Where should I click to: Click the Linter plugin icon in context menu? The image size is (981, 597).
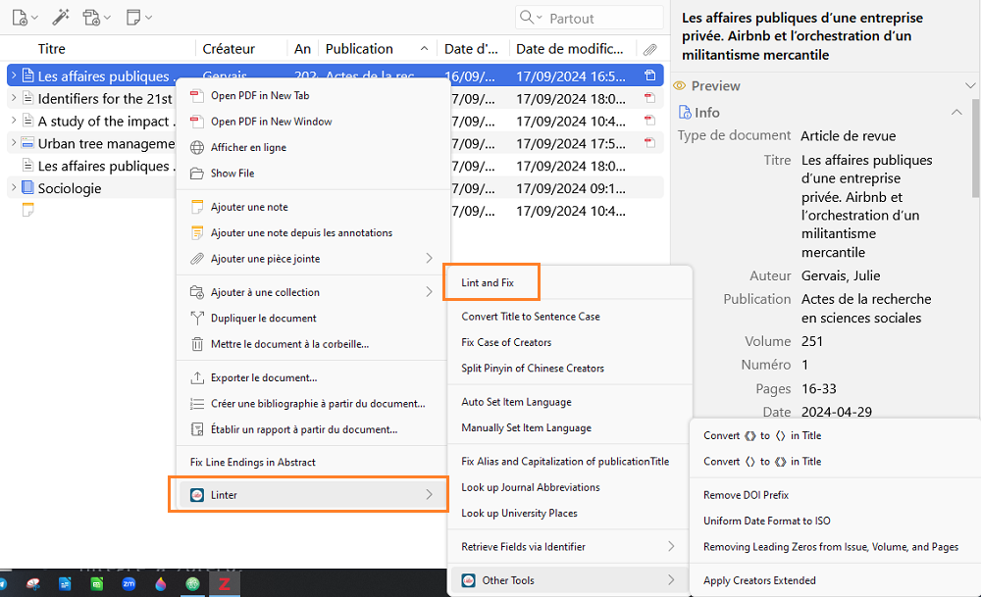point(197,495)
